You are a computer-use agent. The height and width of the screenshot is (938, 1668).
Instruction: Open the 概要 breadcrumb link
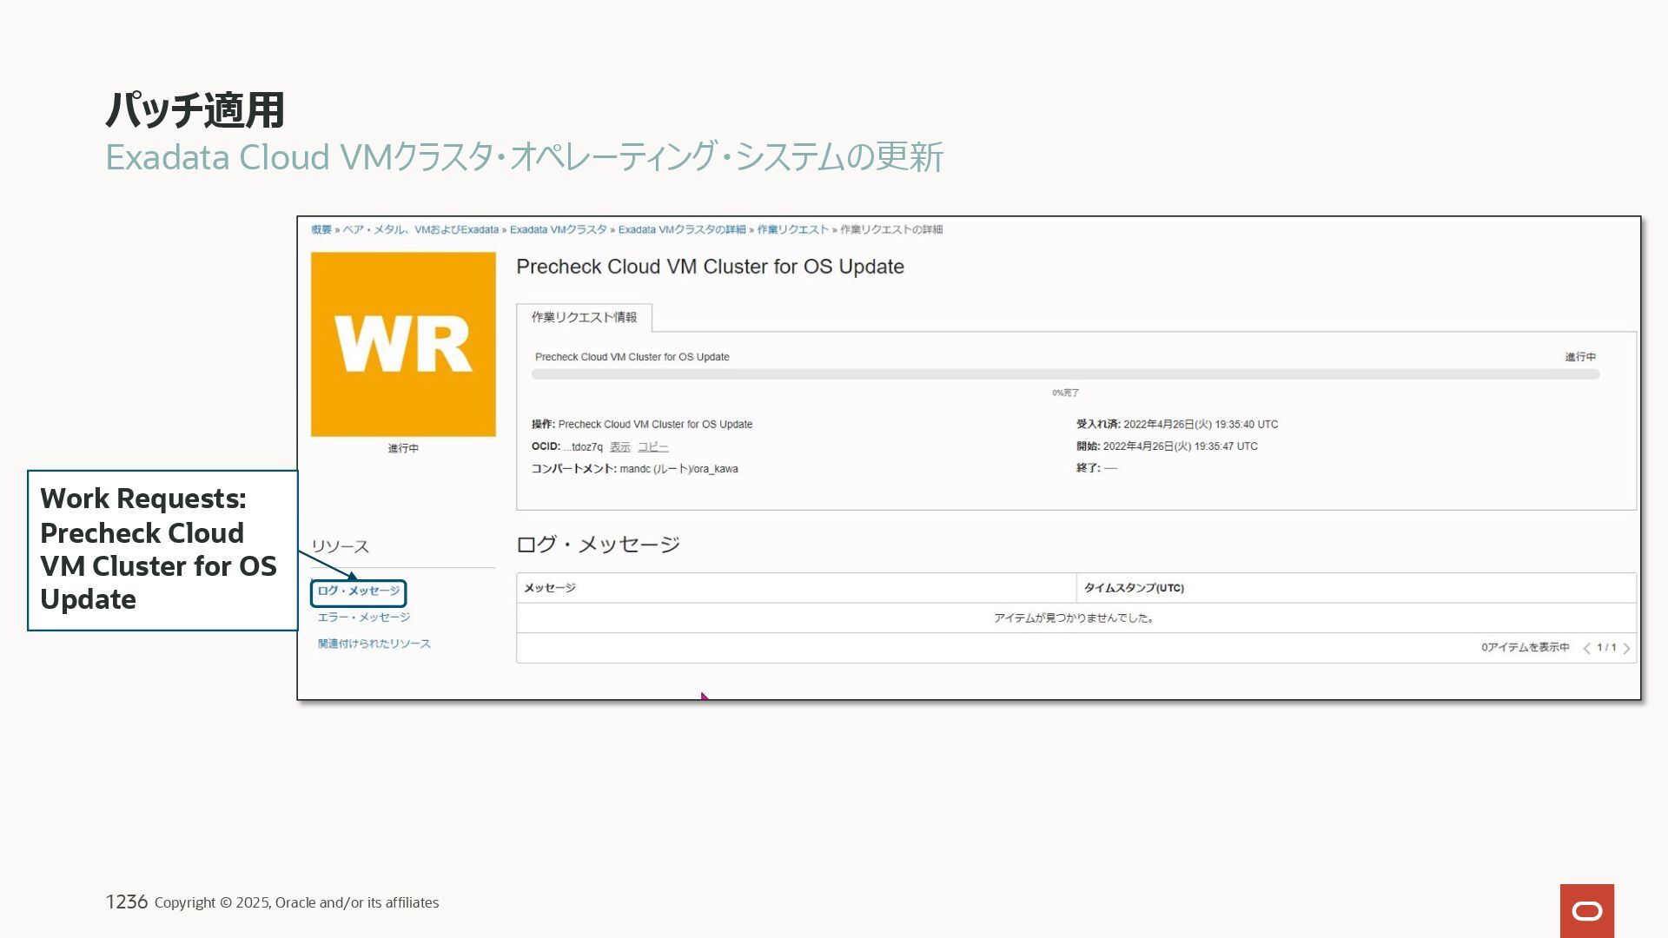321,229
